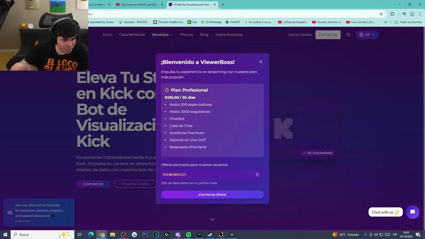
Task: Open Chrome's three-dot menu
Action: tap(420, 14)
